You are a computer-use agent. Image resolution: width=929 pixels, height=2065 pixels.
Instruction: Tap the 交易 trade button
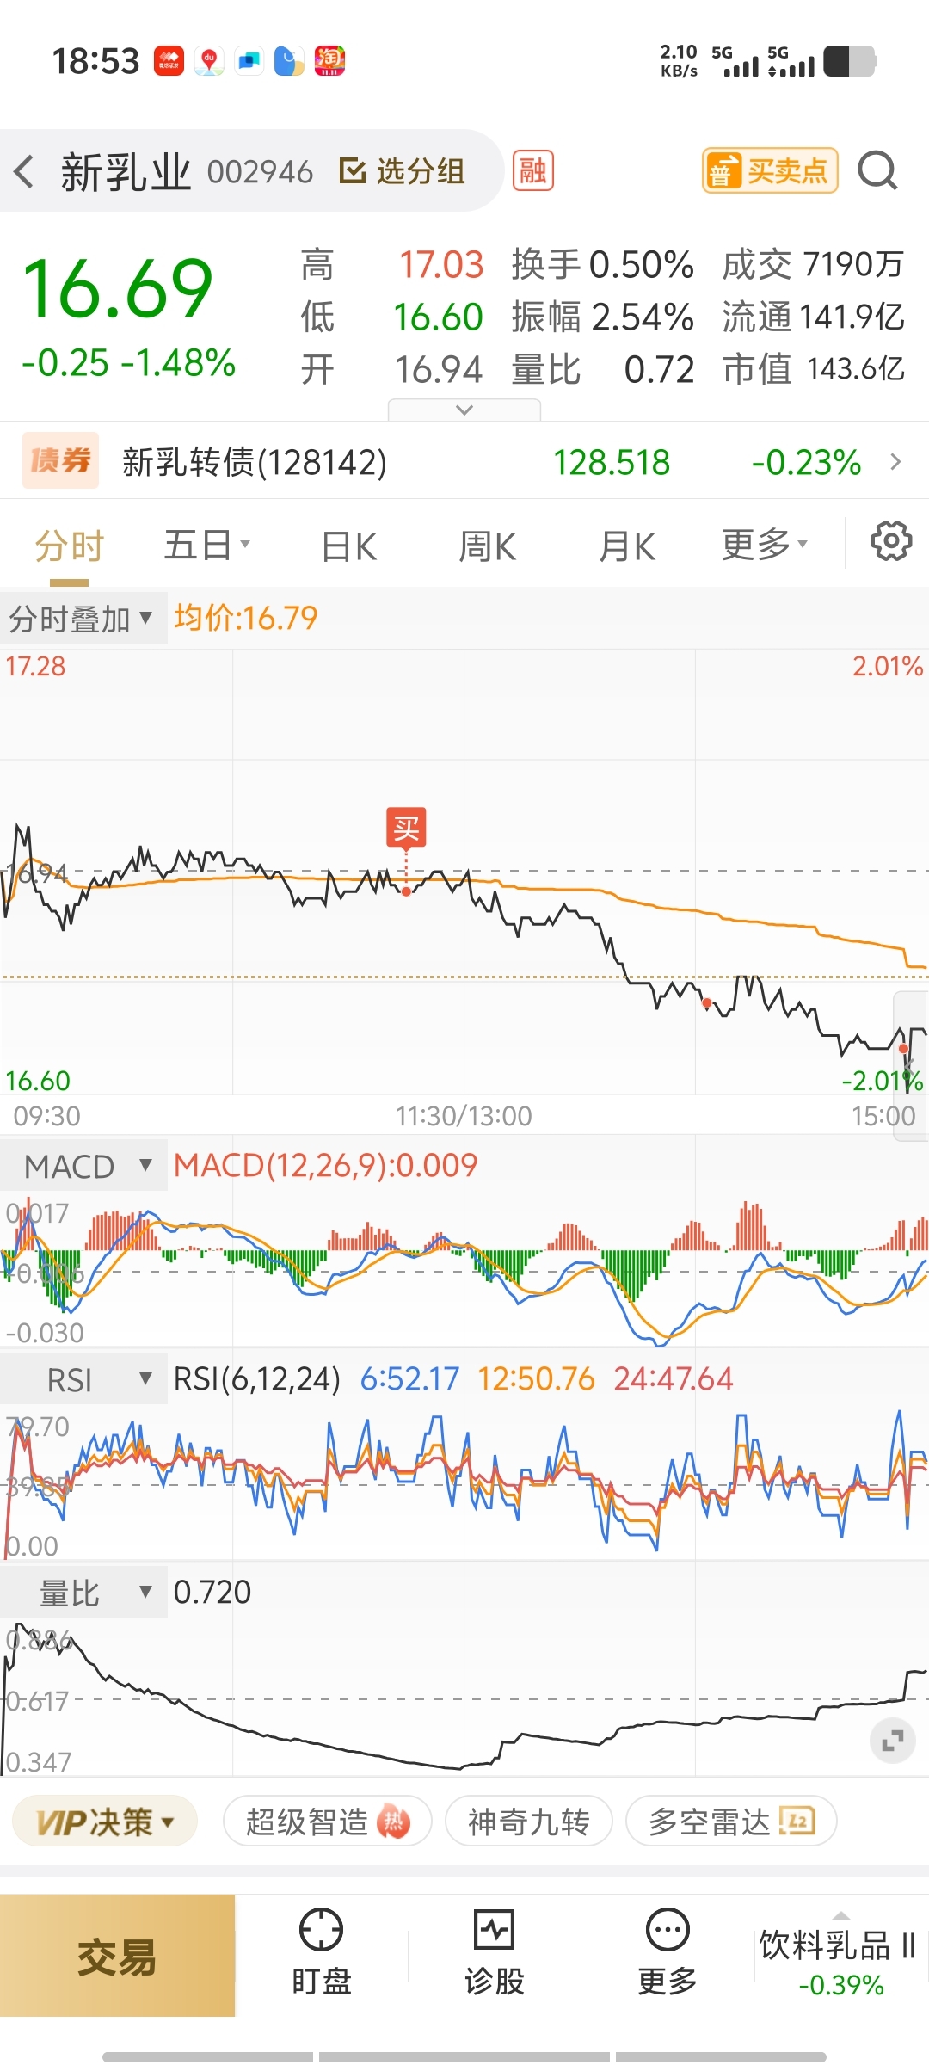(x=117, y=1956)
